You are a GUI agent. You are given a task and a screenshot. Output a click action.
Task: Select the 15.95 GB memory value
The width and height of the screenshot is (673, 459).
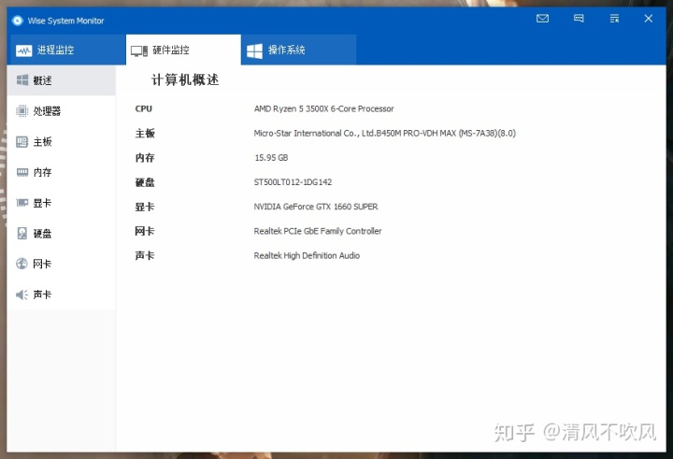pyautogui.click(x=271, y=158)
